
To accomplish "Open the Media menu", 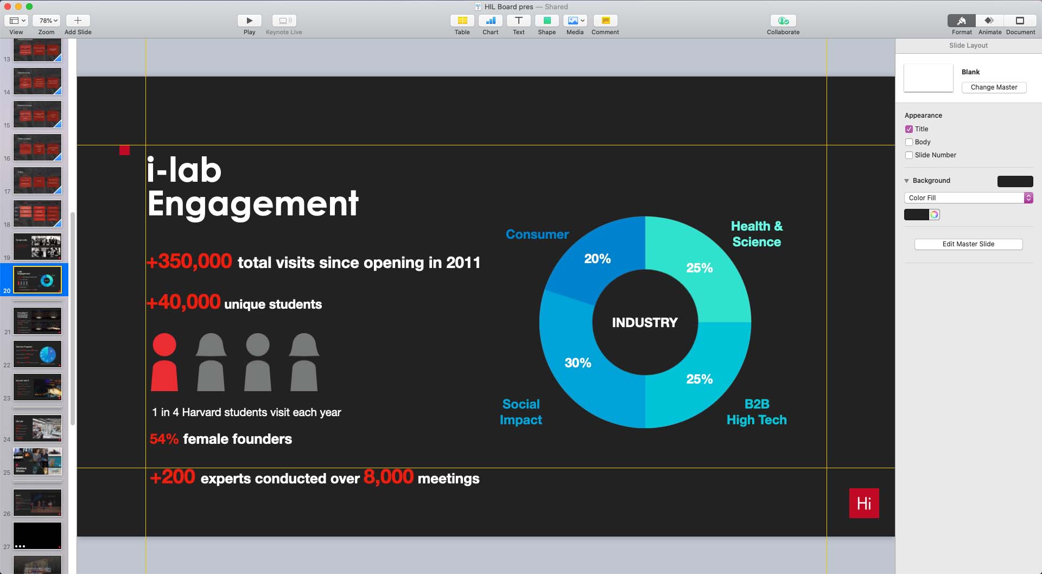I will point(575,21).
